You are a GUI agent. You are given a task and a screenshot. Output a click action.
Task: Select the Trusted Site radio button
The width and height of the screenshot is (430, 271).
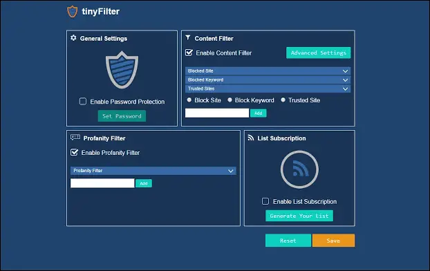(283, 100)
